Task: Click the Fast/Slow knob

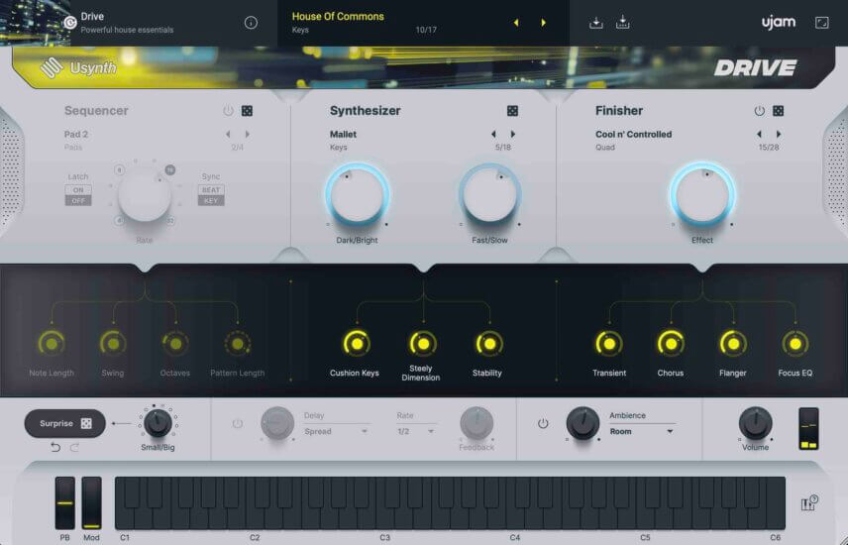Action: tap(490, 195)
